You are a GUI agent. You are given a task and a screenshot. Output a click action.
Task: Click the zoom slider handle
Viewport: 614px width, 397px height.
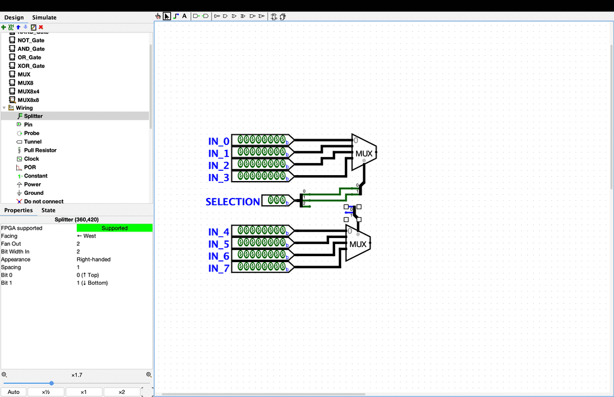click(52, 383)
